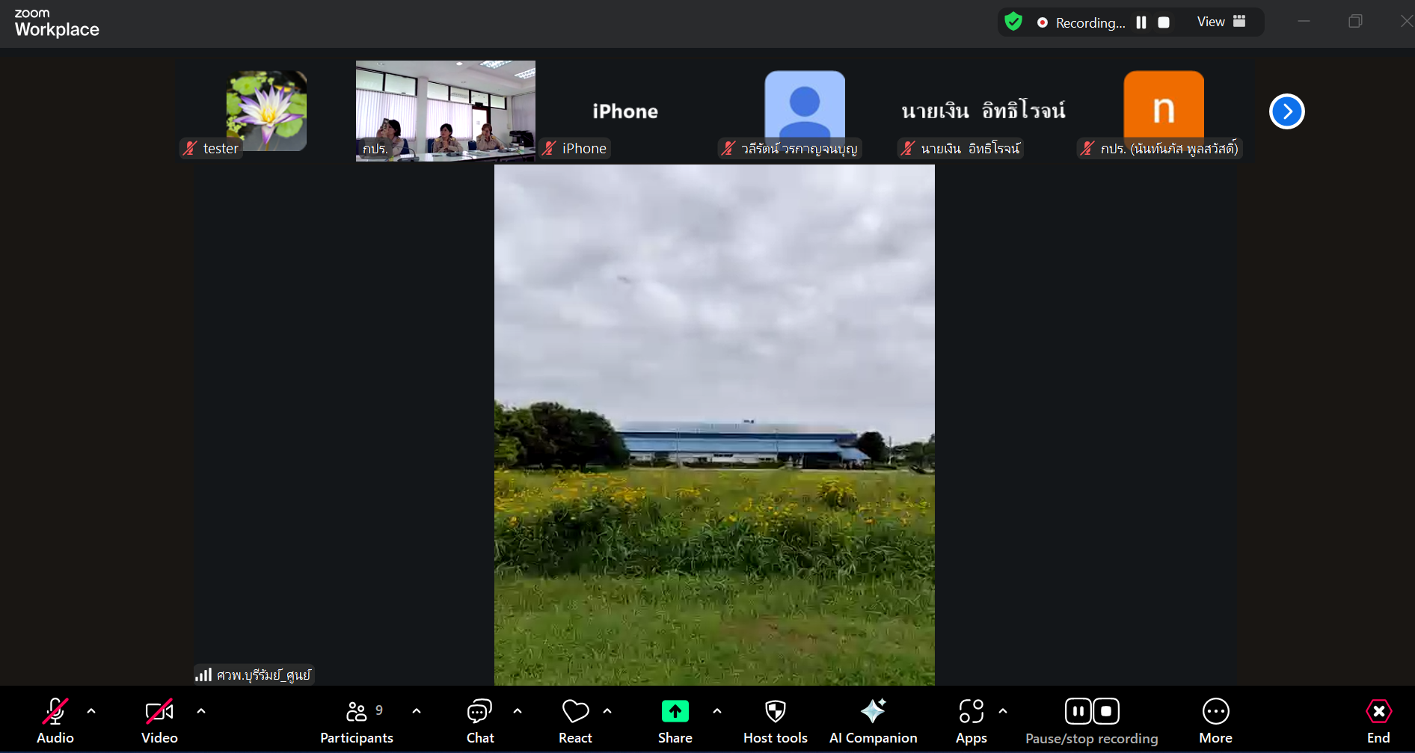
Task: Open the Participants panel
Action: point(357,721)
